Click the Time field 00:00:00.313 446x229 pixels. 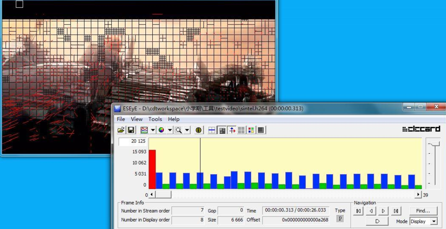click(296, 211)
